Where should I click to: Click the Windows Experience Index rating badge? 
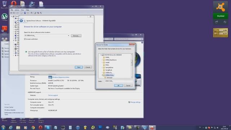50,77
